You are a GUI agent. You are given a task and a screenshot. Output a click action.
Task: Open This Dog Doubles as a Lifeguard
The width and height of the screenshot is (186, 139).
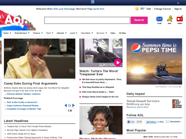[x=98, y=87]
